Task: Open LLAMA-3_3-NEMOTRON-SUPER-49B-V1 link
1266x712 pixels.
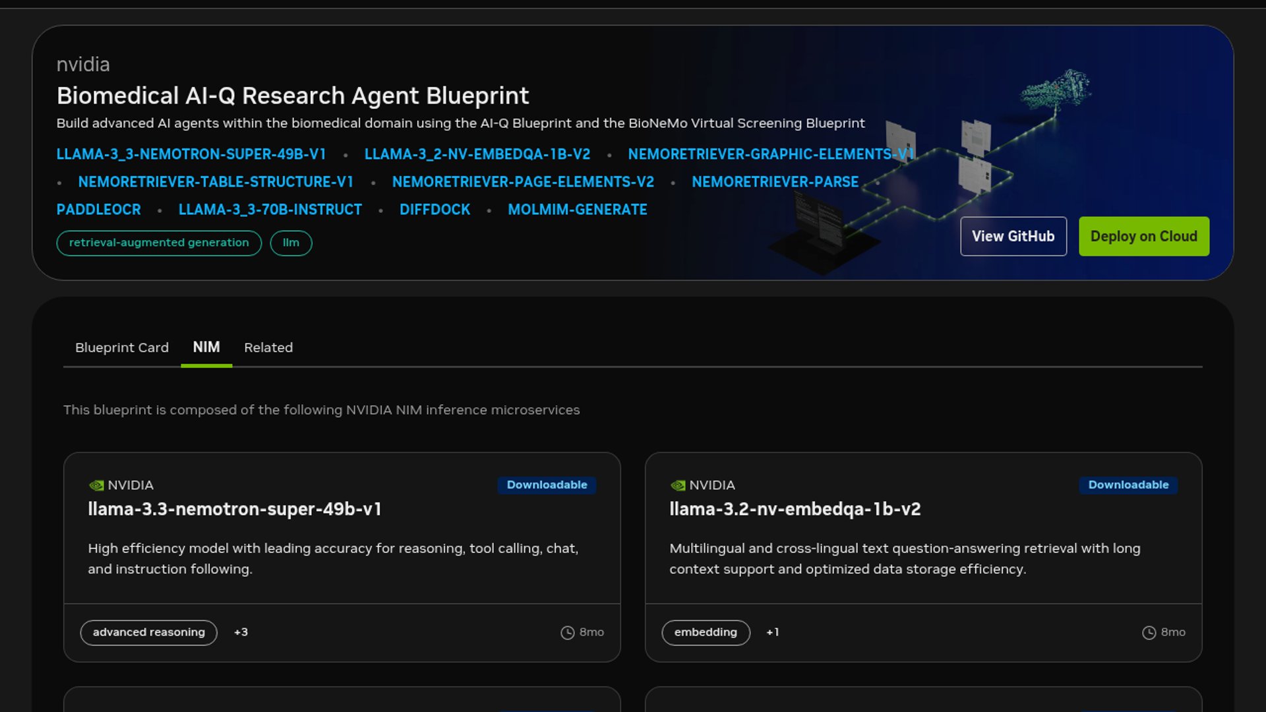Action: pyautogui.click(x=191, y=154)
